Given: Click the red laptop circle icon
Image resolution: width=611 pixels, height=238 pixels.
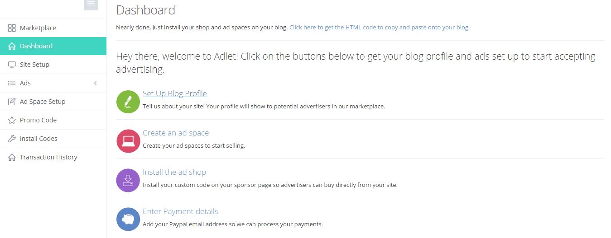Looking at the screenshot, I should point(128,141).
